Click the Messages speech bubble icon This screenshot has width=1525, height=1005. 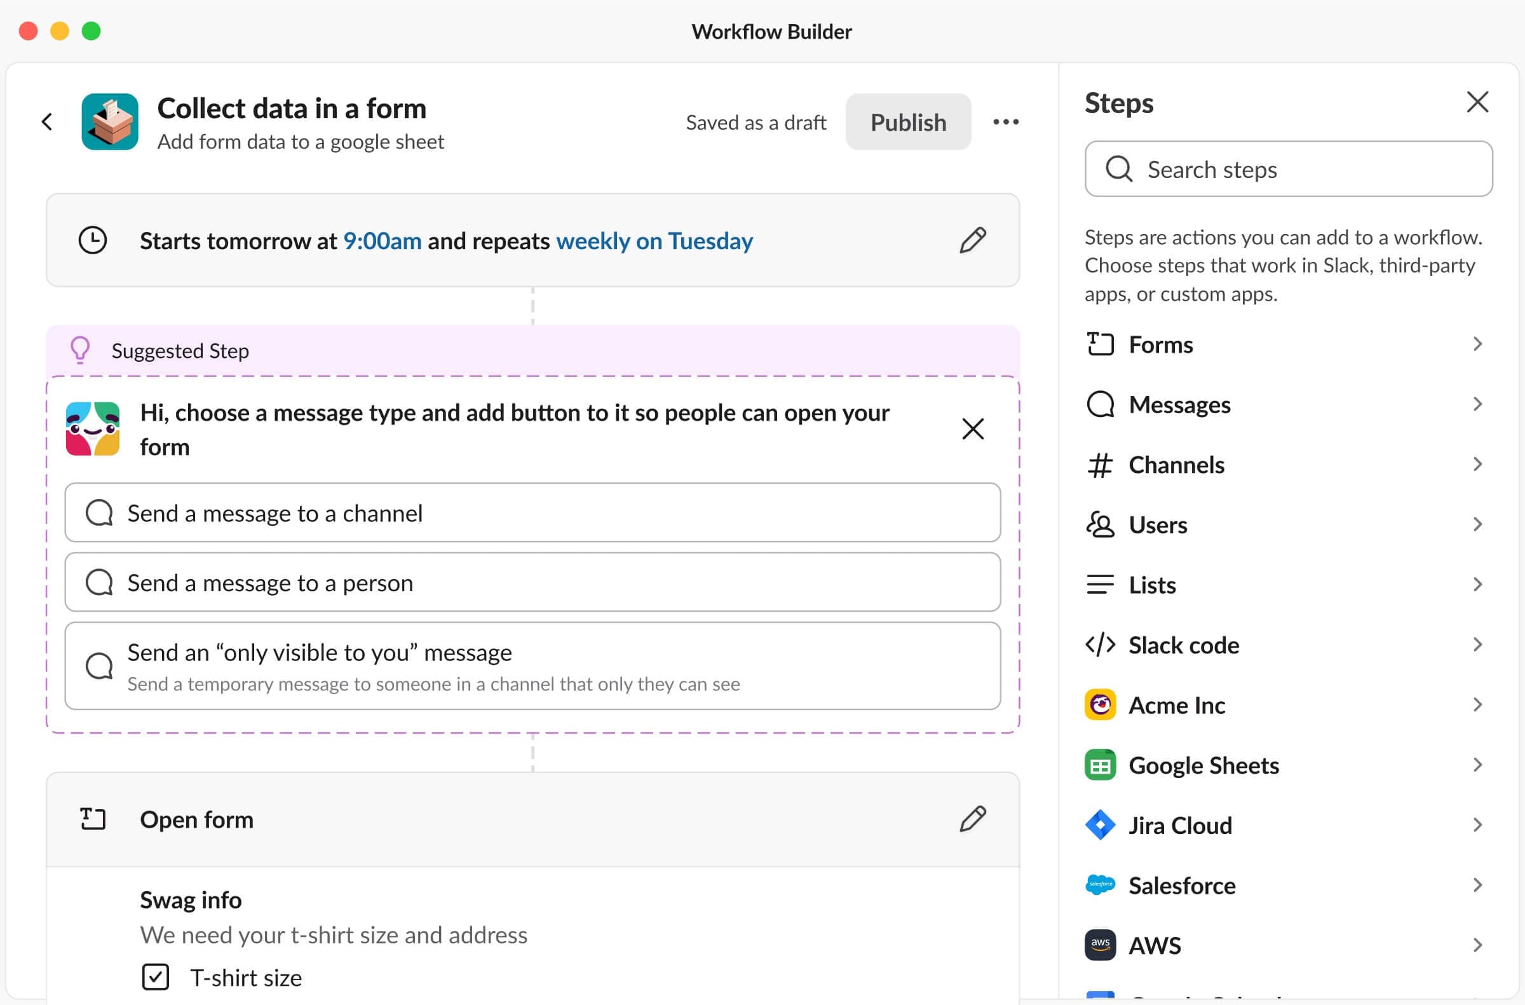1100,404
